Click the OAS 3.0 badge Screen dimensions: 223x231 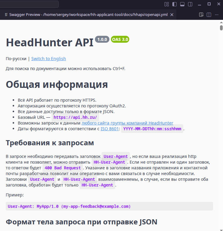coord(120,39)
